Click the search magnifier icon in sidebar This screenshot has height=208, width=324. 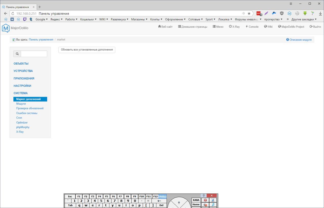click(x=17, y=54)
